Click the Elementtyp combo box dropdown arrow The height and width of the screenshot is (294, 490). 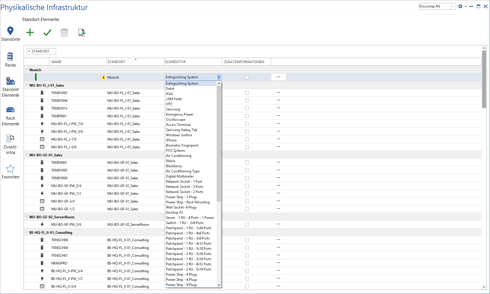click(219, 77)
